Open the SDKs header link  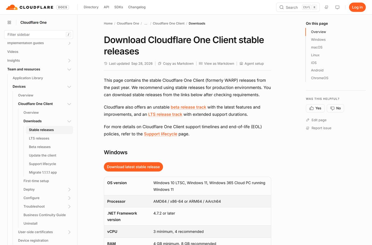118,7
